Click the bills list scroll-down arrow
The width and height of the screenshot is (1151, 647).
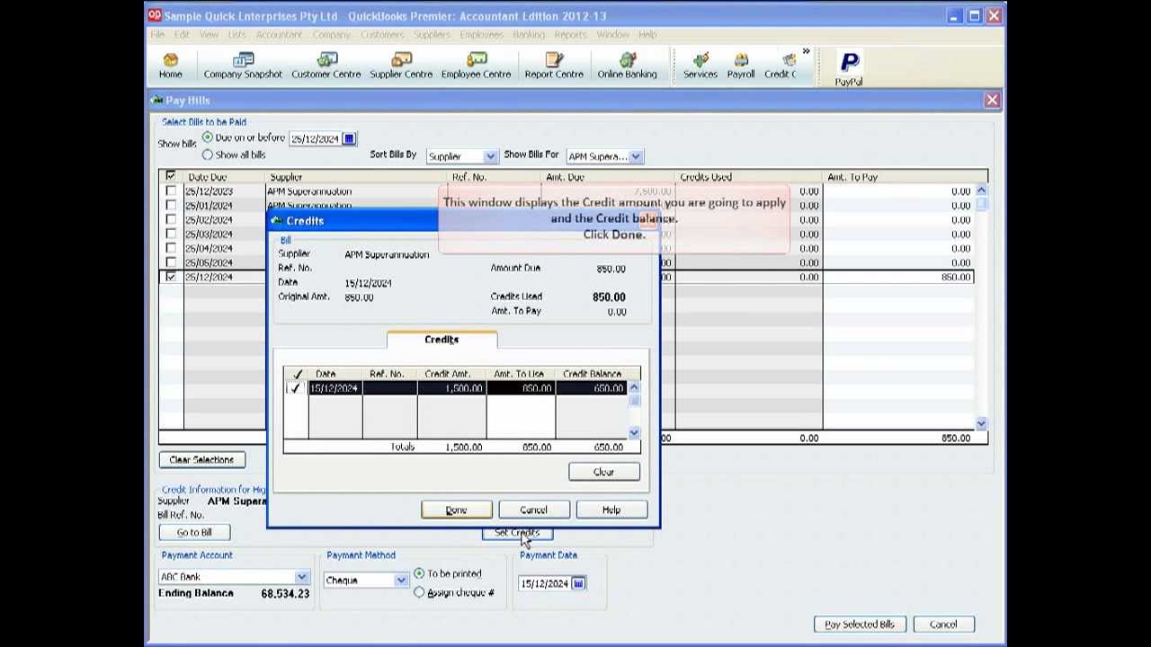pyautogui.click(x=980, y=423)
